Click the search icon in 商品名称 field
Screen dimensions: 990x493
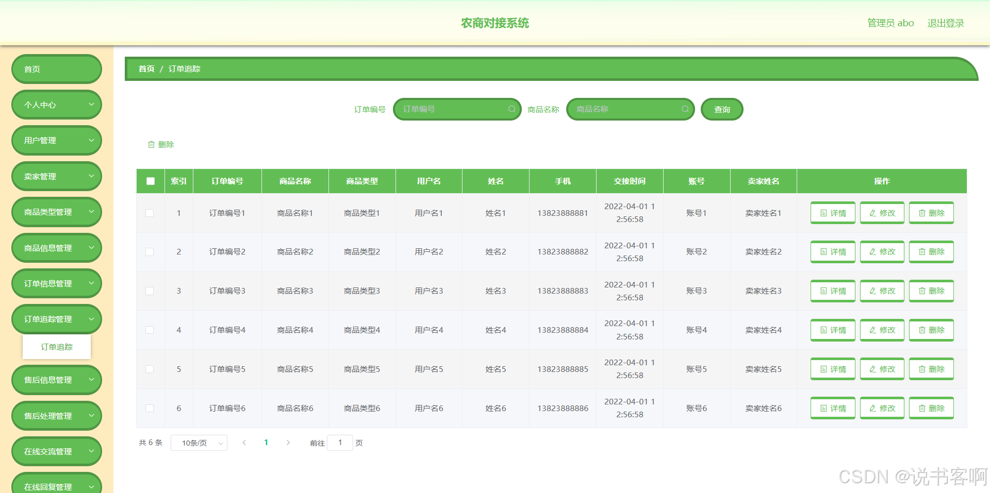[685, 109]
